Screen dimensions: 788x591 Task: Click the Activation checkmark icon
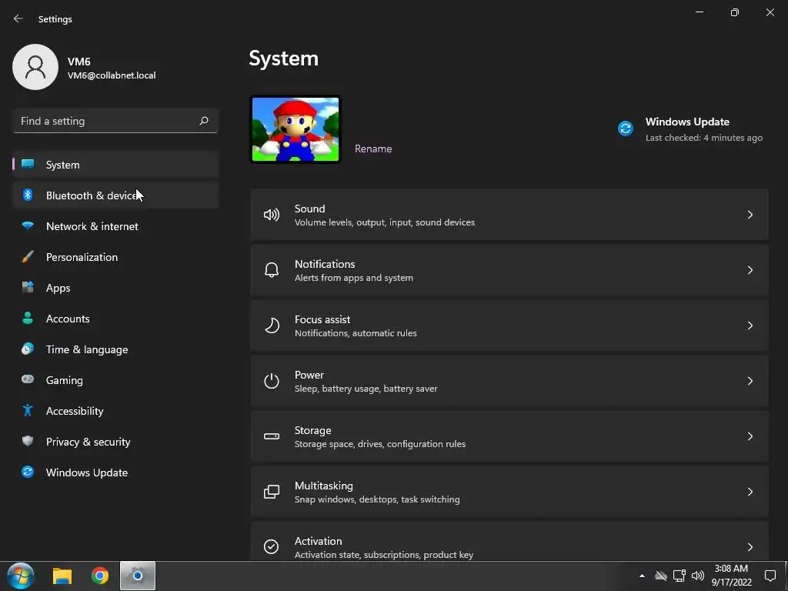pos(272,547)
